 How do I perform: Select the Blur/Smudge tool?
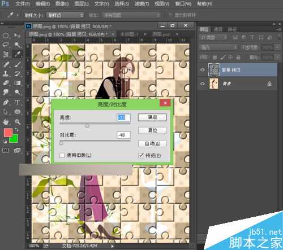tap(6, 92)
